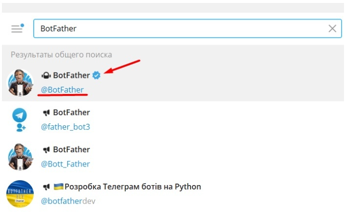This screenshot has height=212, width=345.
Task: Open the third BotFather channel title
Action: 71,150
